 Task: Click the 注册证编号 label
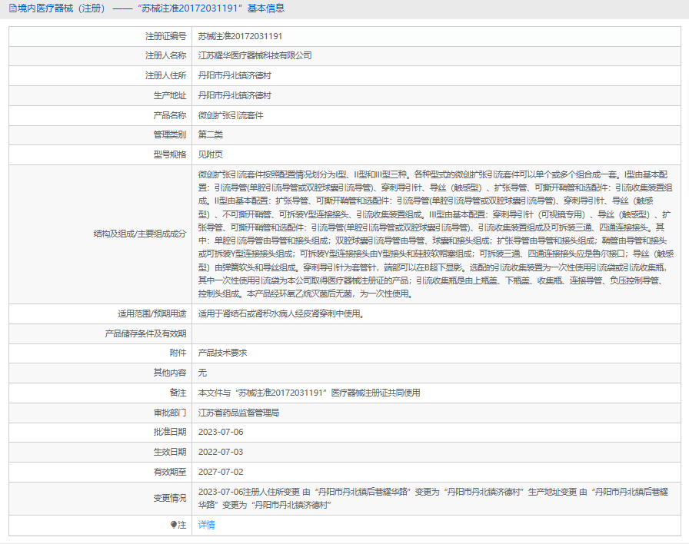pyautogui.click(x=165, y=36)
